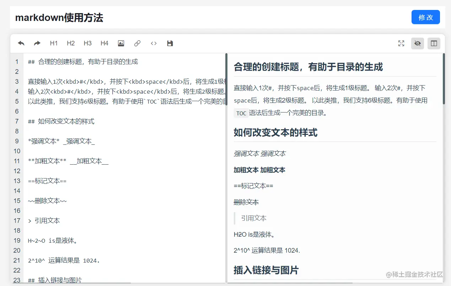
Task: Click editor line 21 2^10^ source text
Action: (64, 260)
